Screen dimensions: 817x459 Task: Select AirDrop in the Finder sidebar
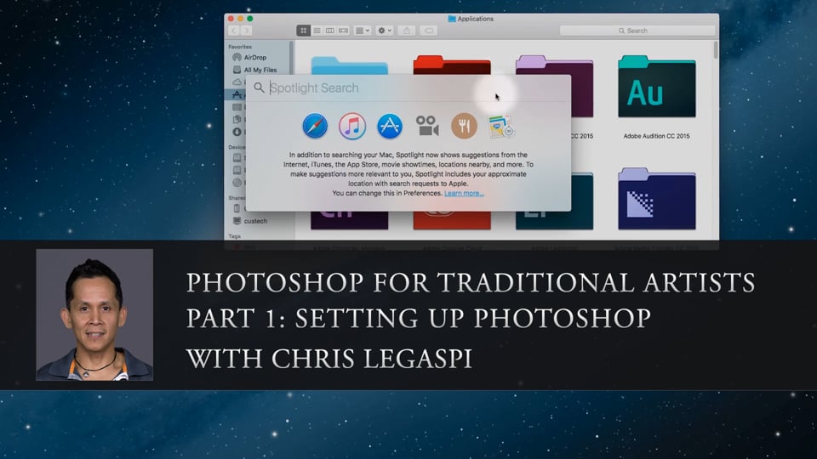coord(254,57)
